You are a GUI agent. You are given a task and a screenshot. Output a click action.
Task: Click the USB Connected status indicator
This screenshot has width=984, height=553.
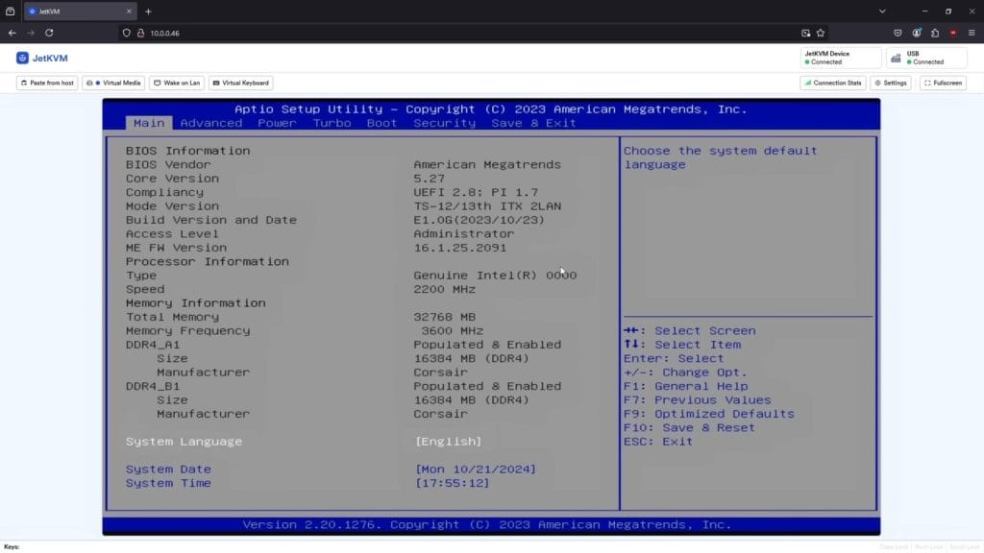[926, 58]
